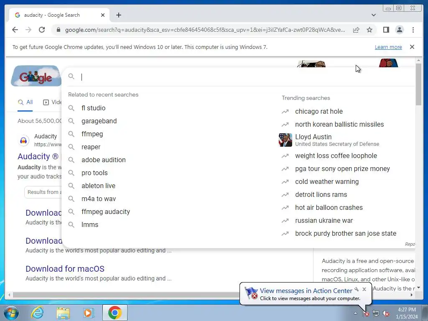View site information lock icon
Screen dimensions: 428x321
coord(58,30)
